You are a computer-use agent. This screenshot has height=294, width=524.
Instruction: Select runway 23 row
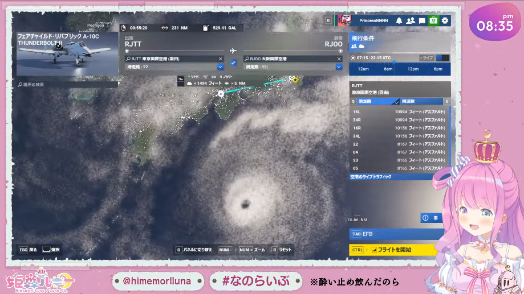pos(399,160)
